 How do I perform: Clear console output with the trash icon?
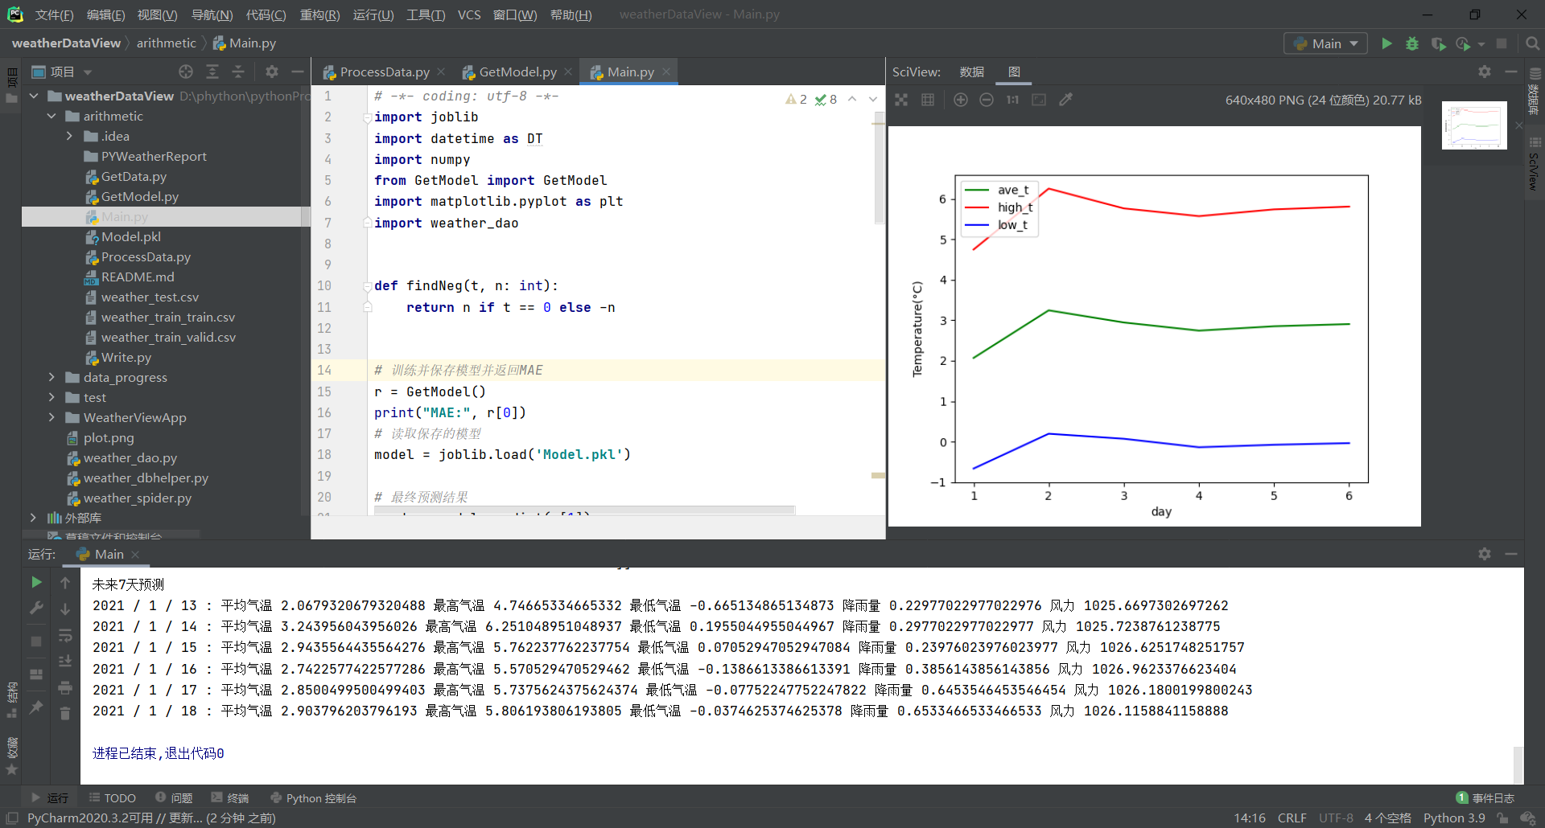tap(65, 713)
